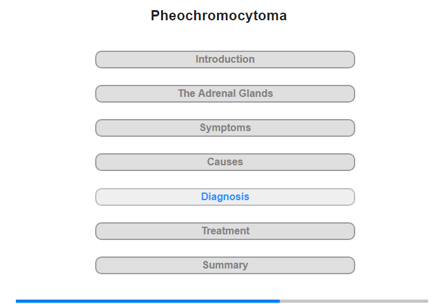Open the Treatment section

click(225, 231)
